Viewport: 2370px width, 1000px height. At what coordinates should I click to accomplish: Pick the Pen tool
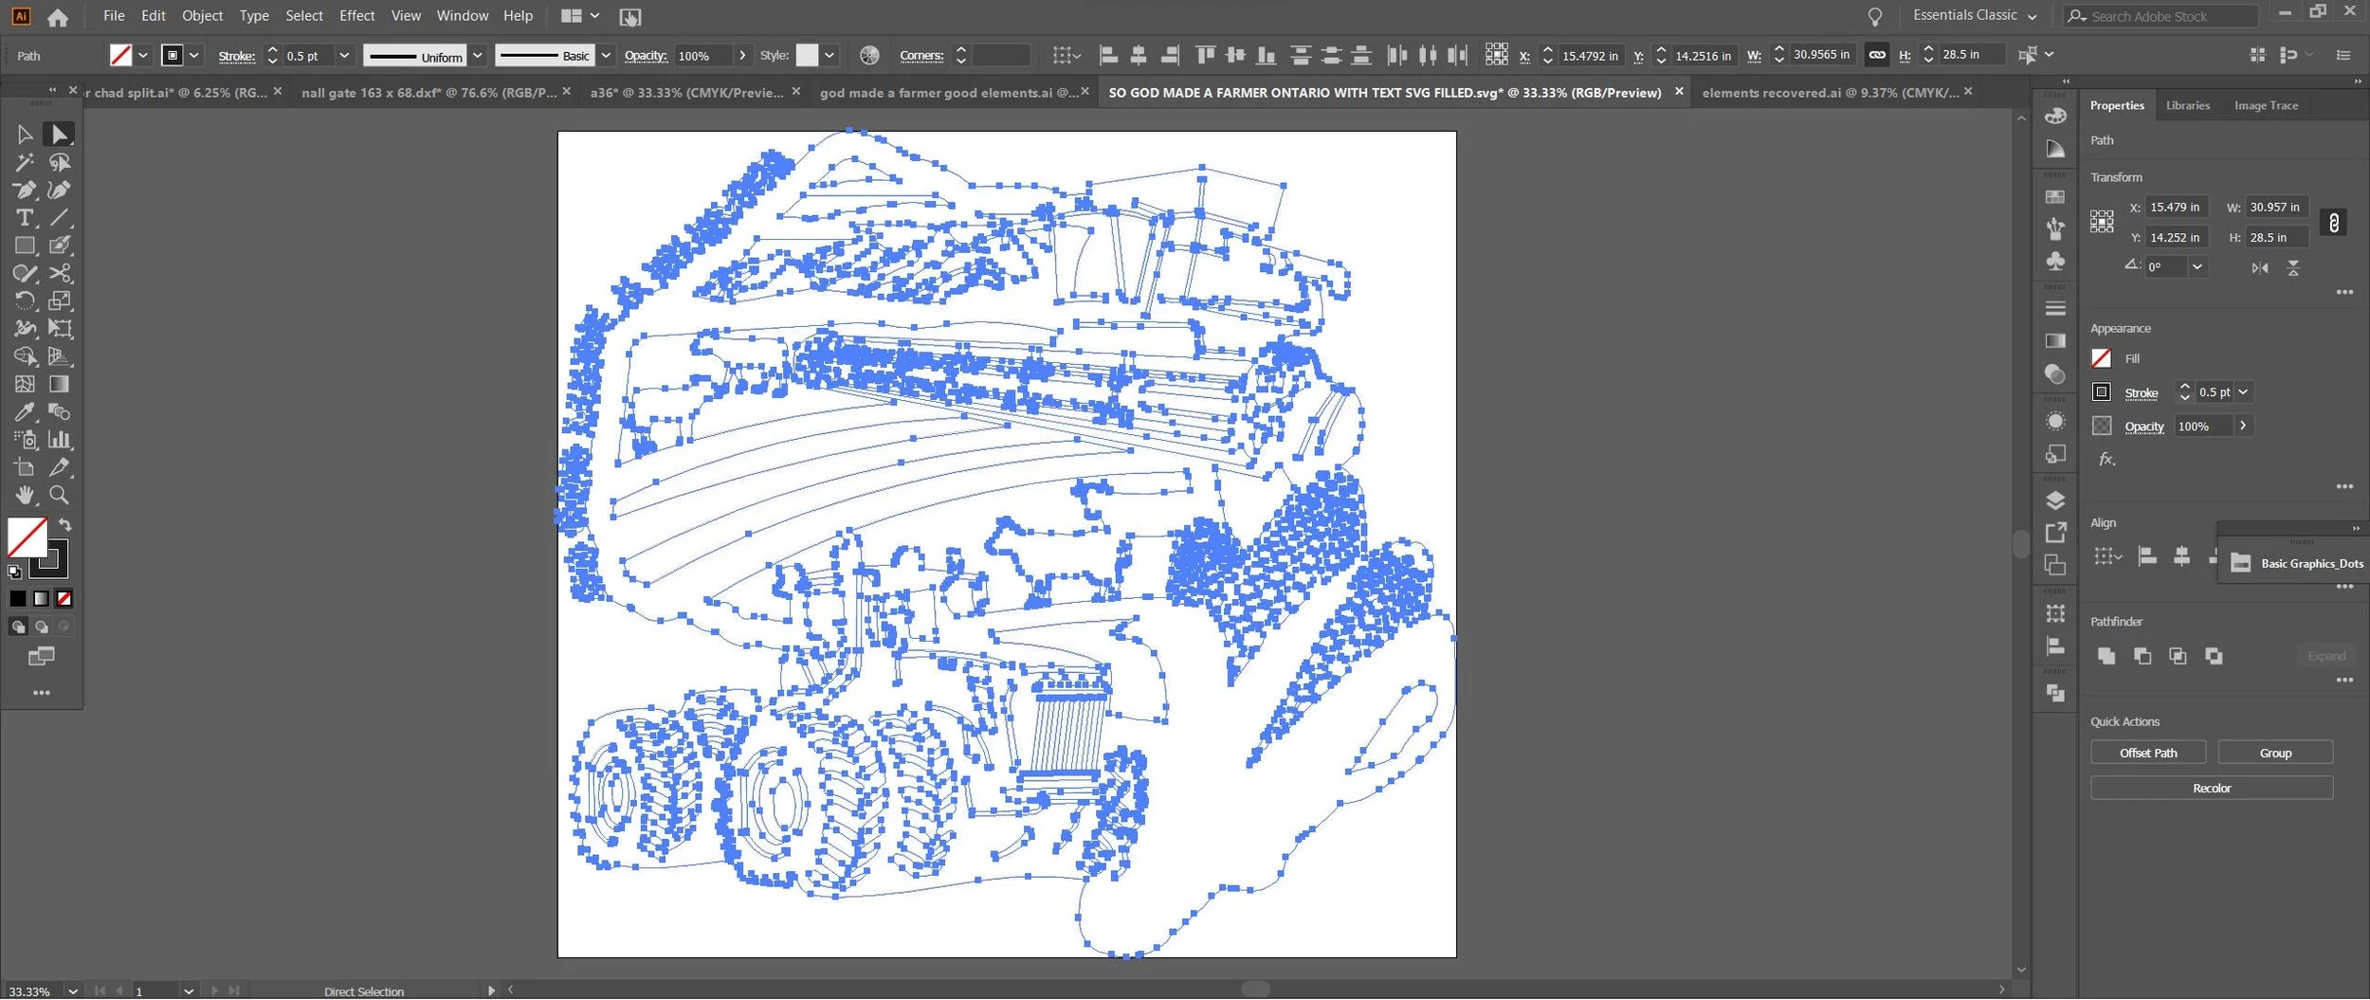click(x=25, y=191)
